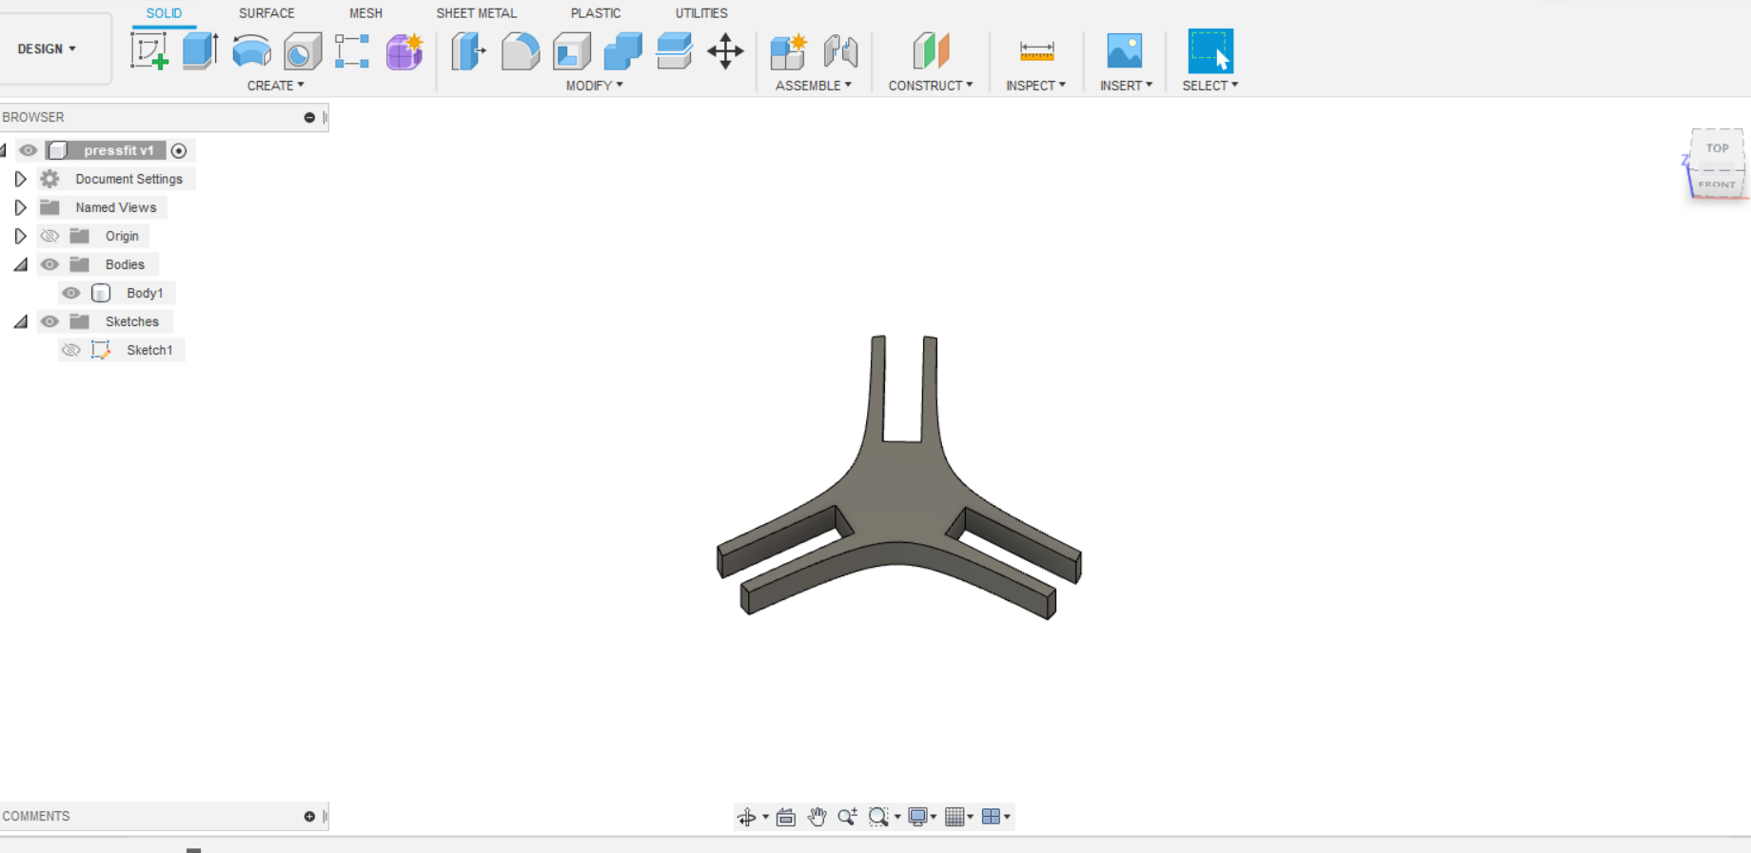
Task: Click the Offset Plane construct icon
Action: point(931,51)
